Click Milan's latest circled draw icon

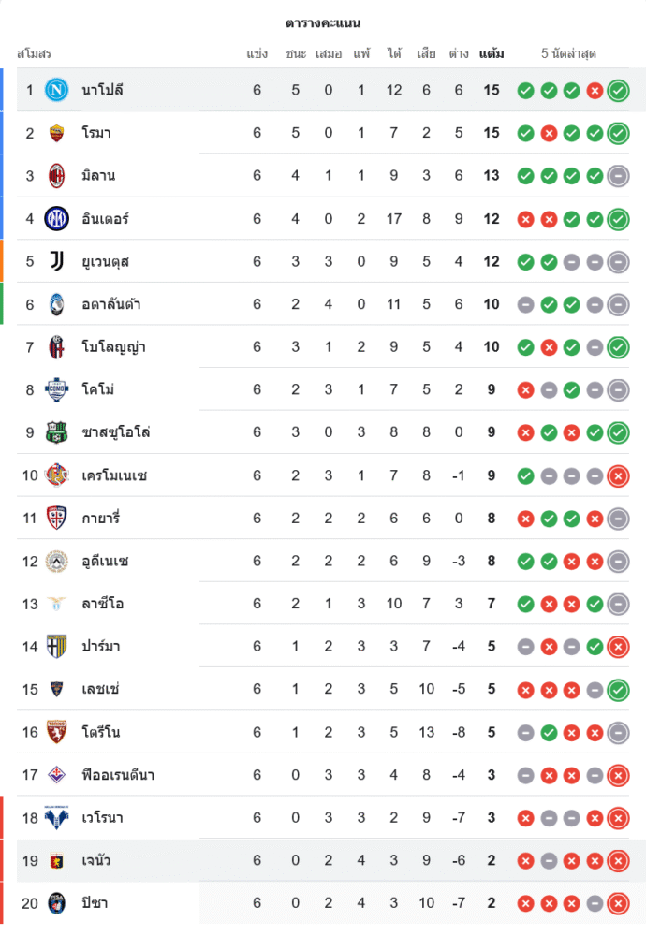point(618,176)
